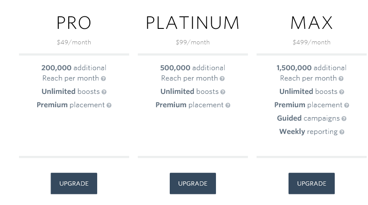Click help icon beside Pro Reach per month
The image size is (368, 205).
click(103, 79)
